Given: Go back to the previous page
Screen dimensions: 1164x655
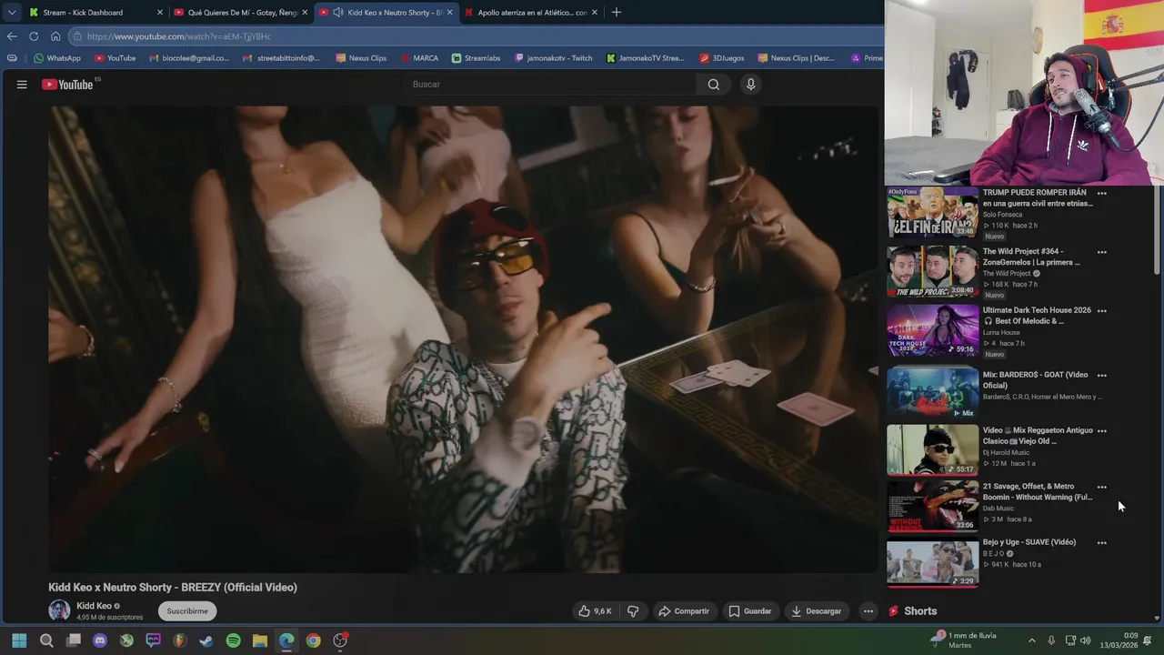Looking at the screenshot, I should pos(12,36).
